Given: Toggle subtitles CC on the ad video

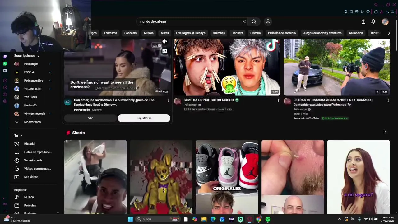Looking at the screenshot, I should coord(165,51).
